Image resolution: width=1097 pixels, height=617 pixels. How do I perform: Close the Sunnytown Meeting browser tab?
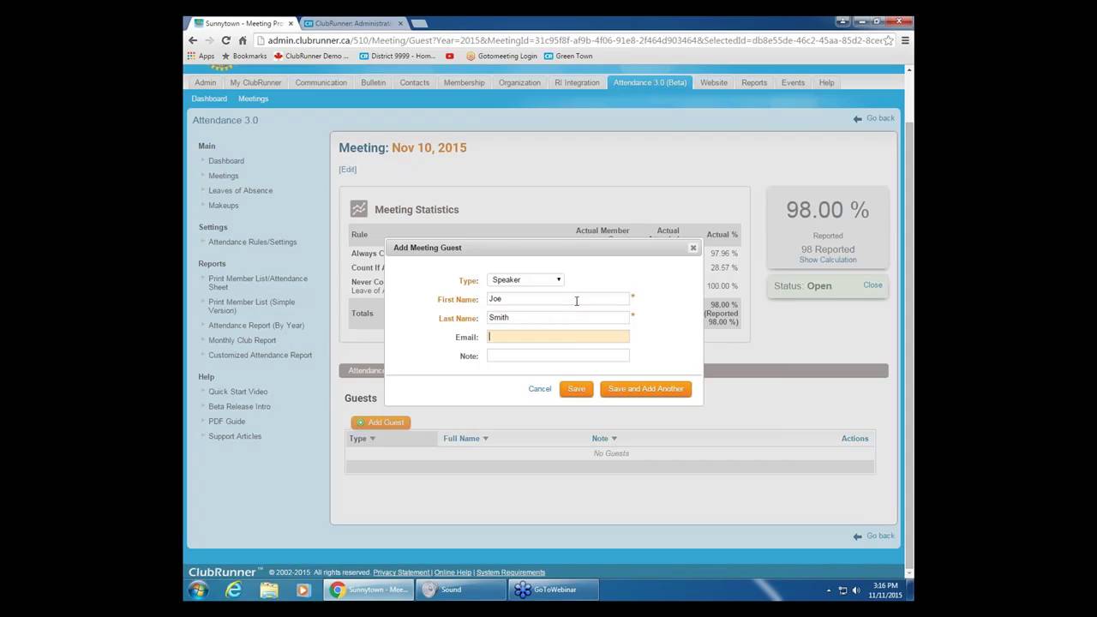pos(290,23)
